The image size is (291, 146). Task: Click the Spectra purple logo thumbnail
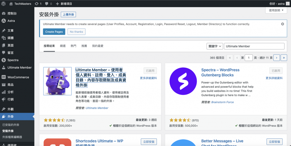click(183, 81)
